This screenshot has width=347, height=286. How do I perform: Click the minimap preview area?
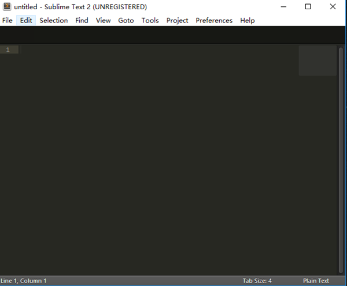(318, 61)
